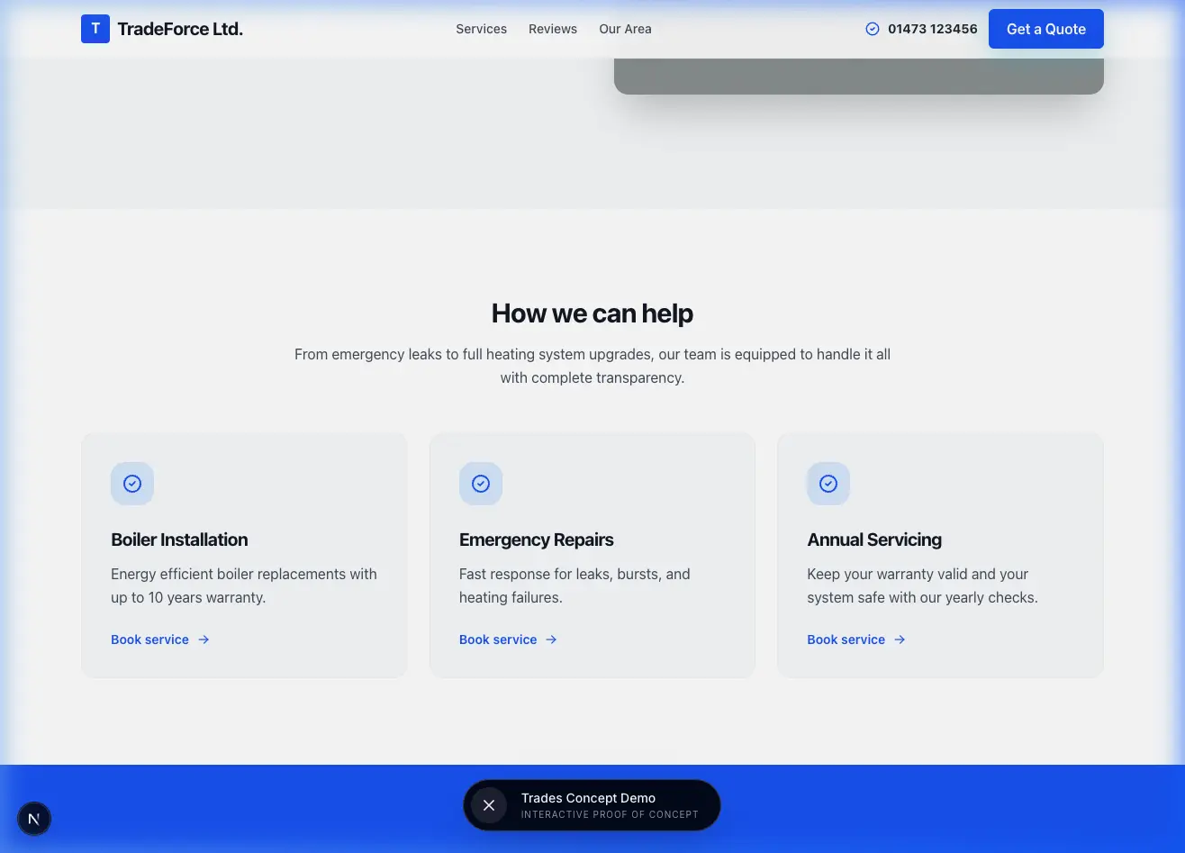Click the Get a Quote button

click(1045, 28)
